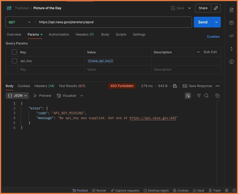
Task: Click the Save floppy disk icon
Action: pyautogui.click(x=173, y=8)
